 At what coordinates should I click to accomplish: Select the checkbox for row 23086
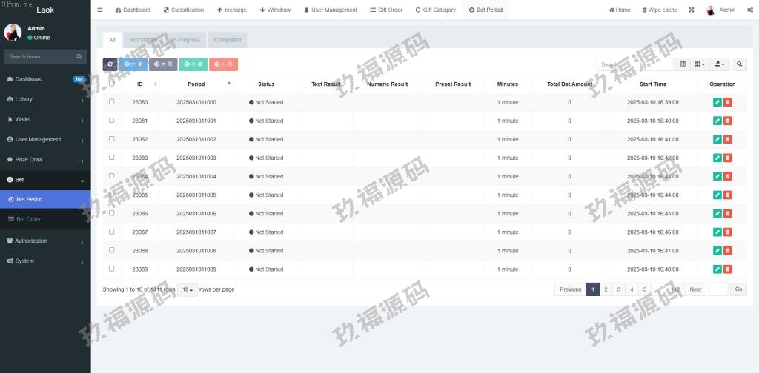pos(112,213)
